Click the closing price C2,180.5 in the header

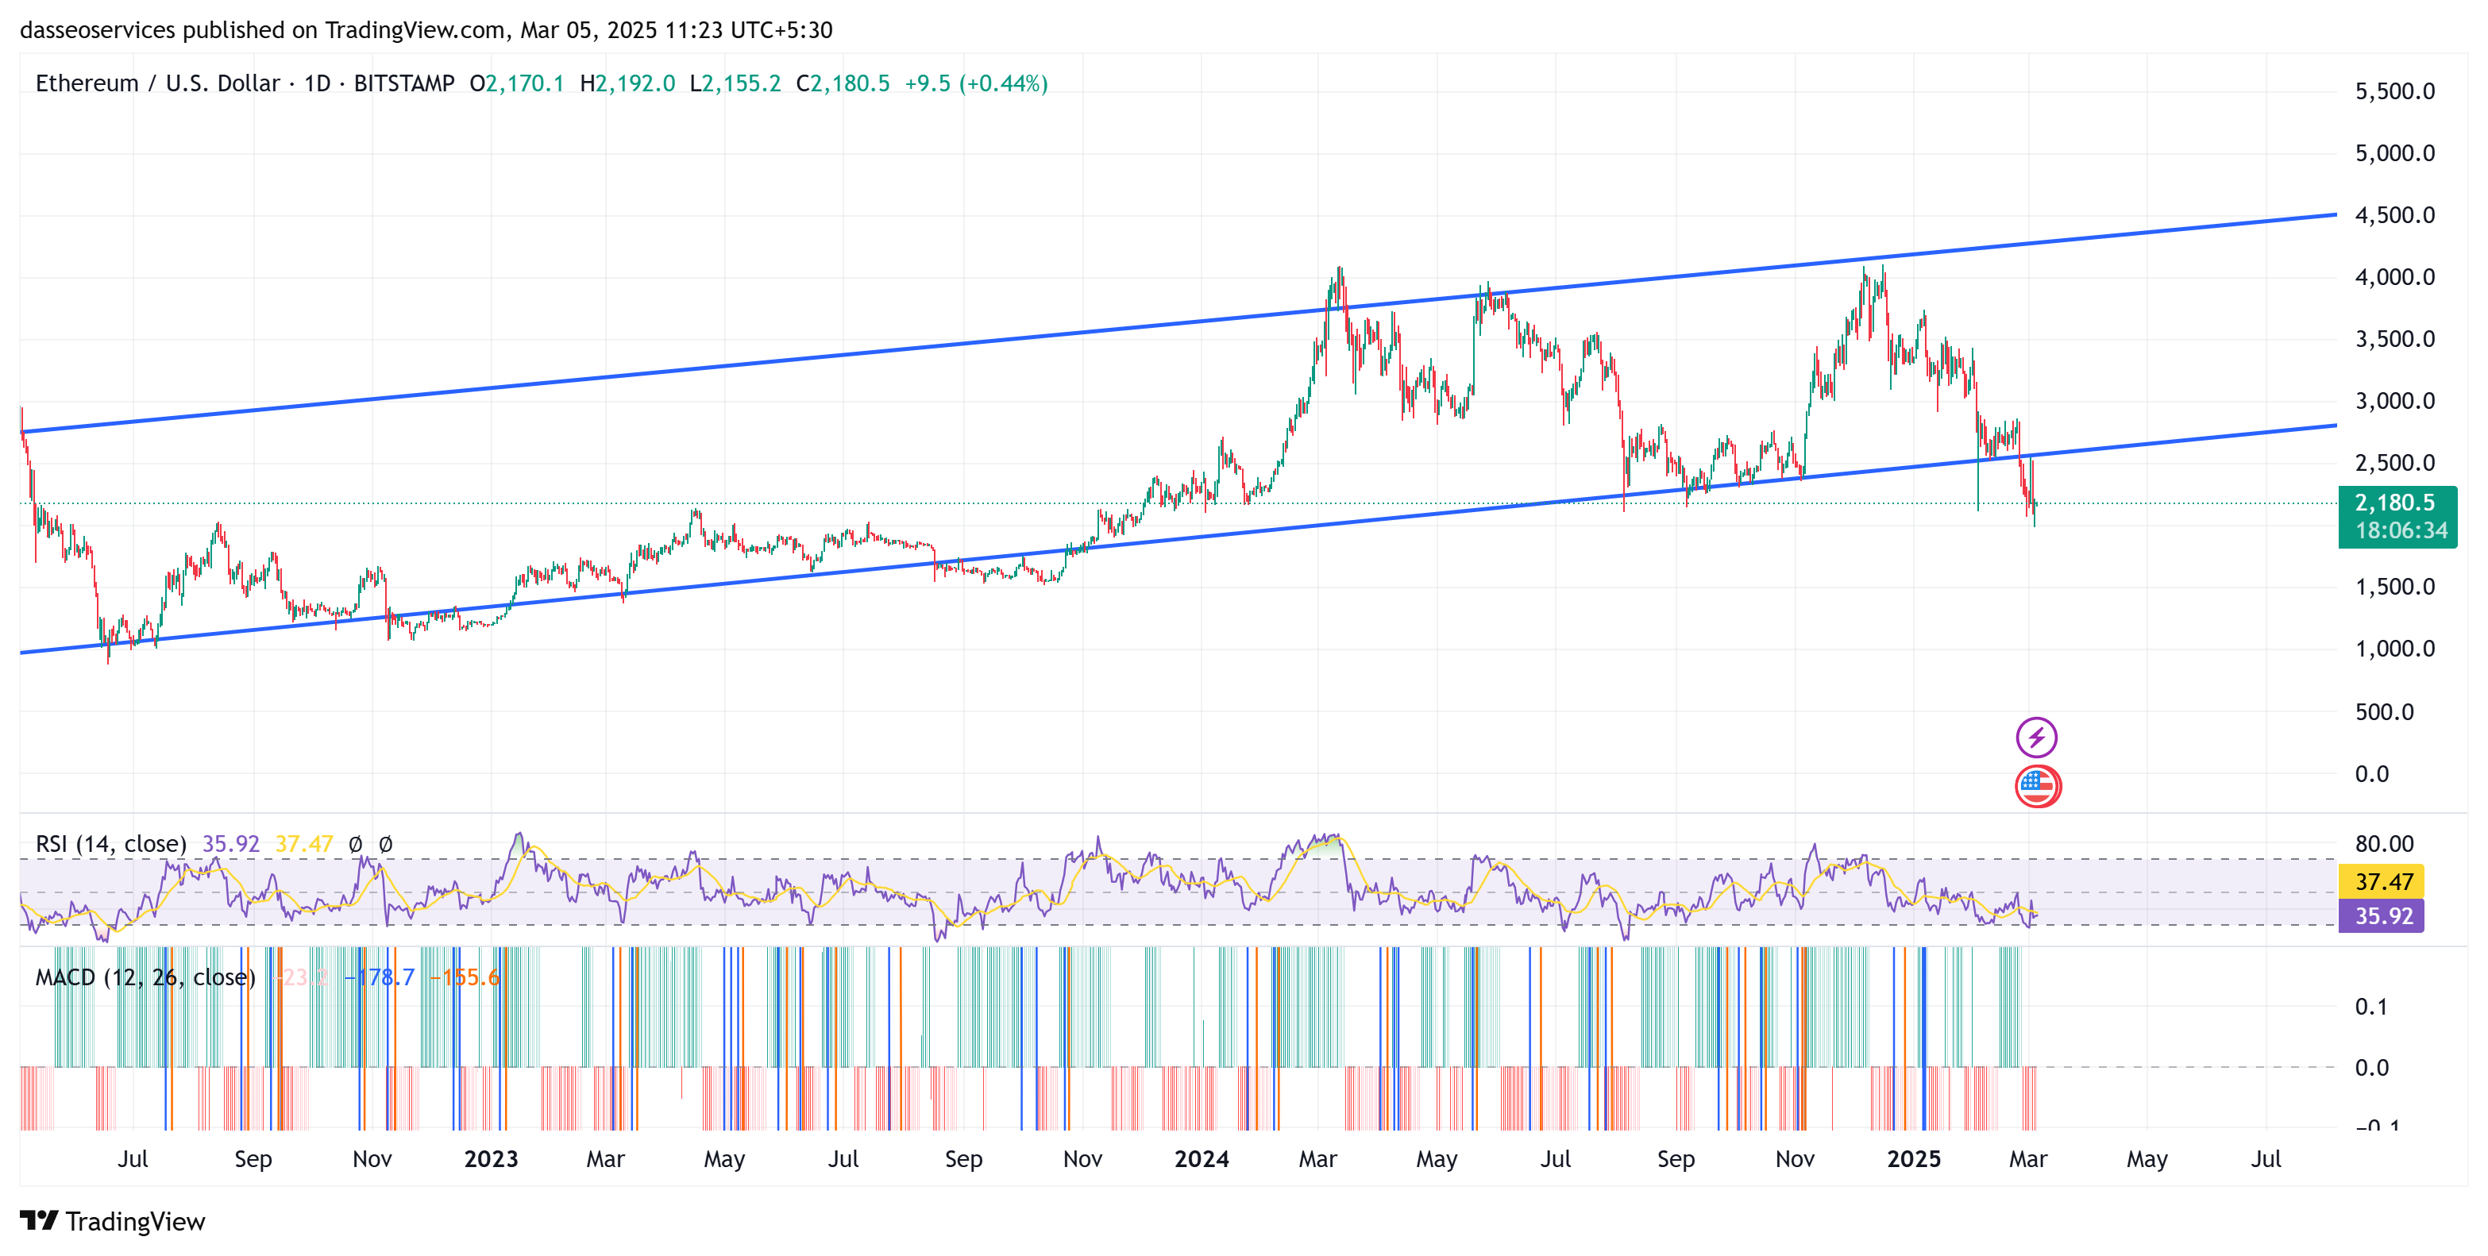843,83
